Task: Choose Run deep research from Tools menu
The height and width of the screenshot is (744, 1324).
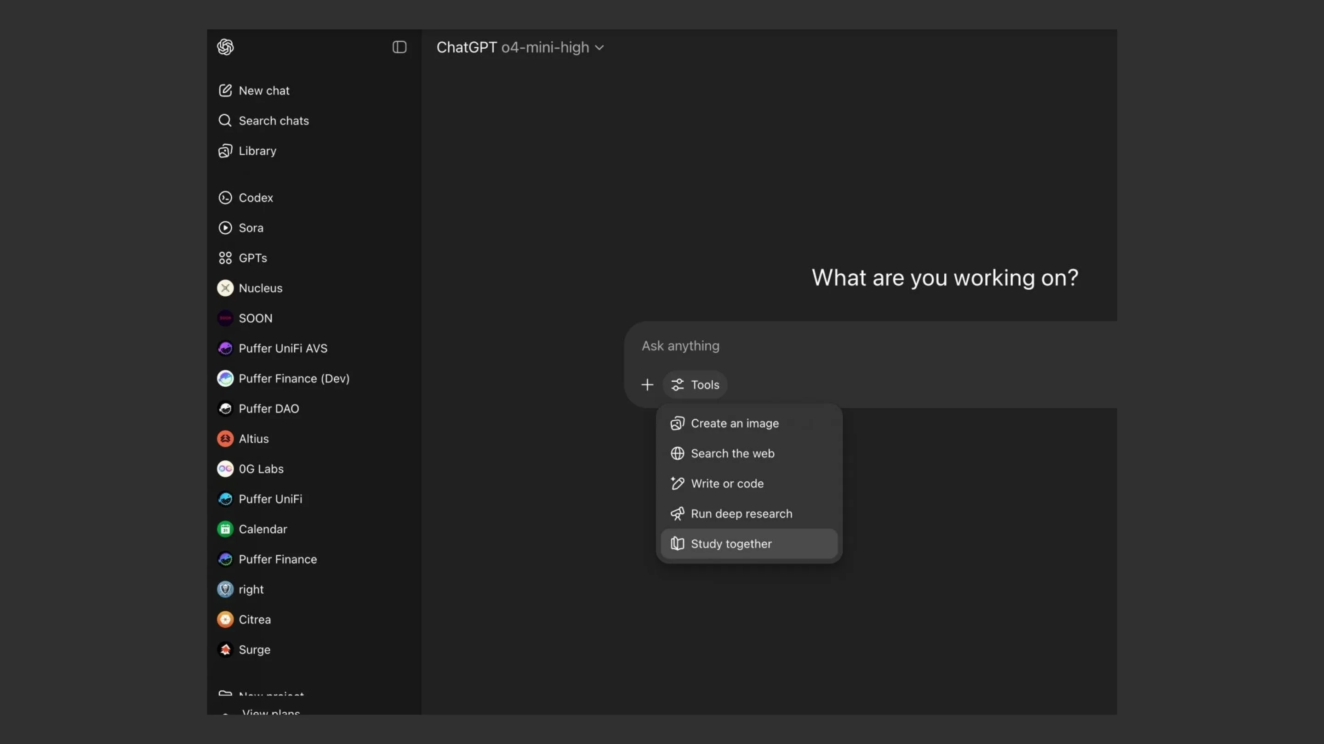Action: (x=749, y=514)
